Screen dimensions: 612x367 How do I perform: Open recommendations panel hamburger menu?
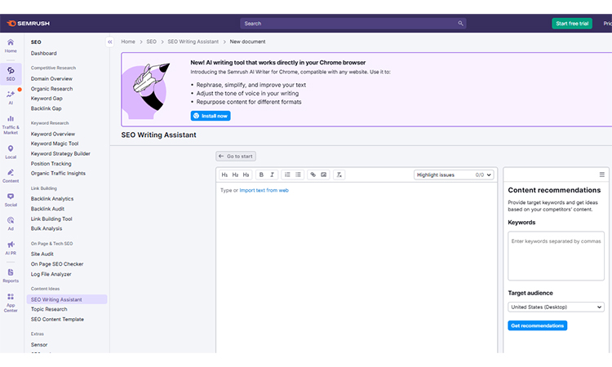click(x=602, y=175)
